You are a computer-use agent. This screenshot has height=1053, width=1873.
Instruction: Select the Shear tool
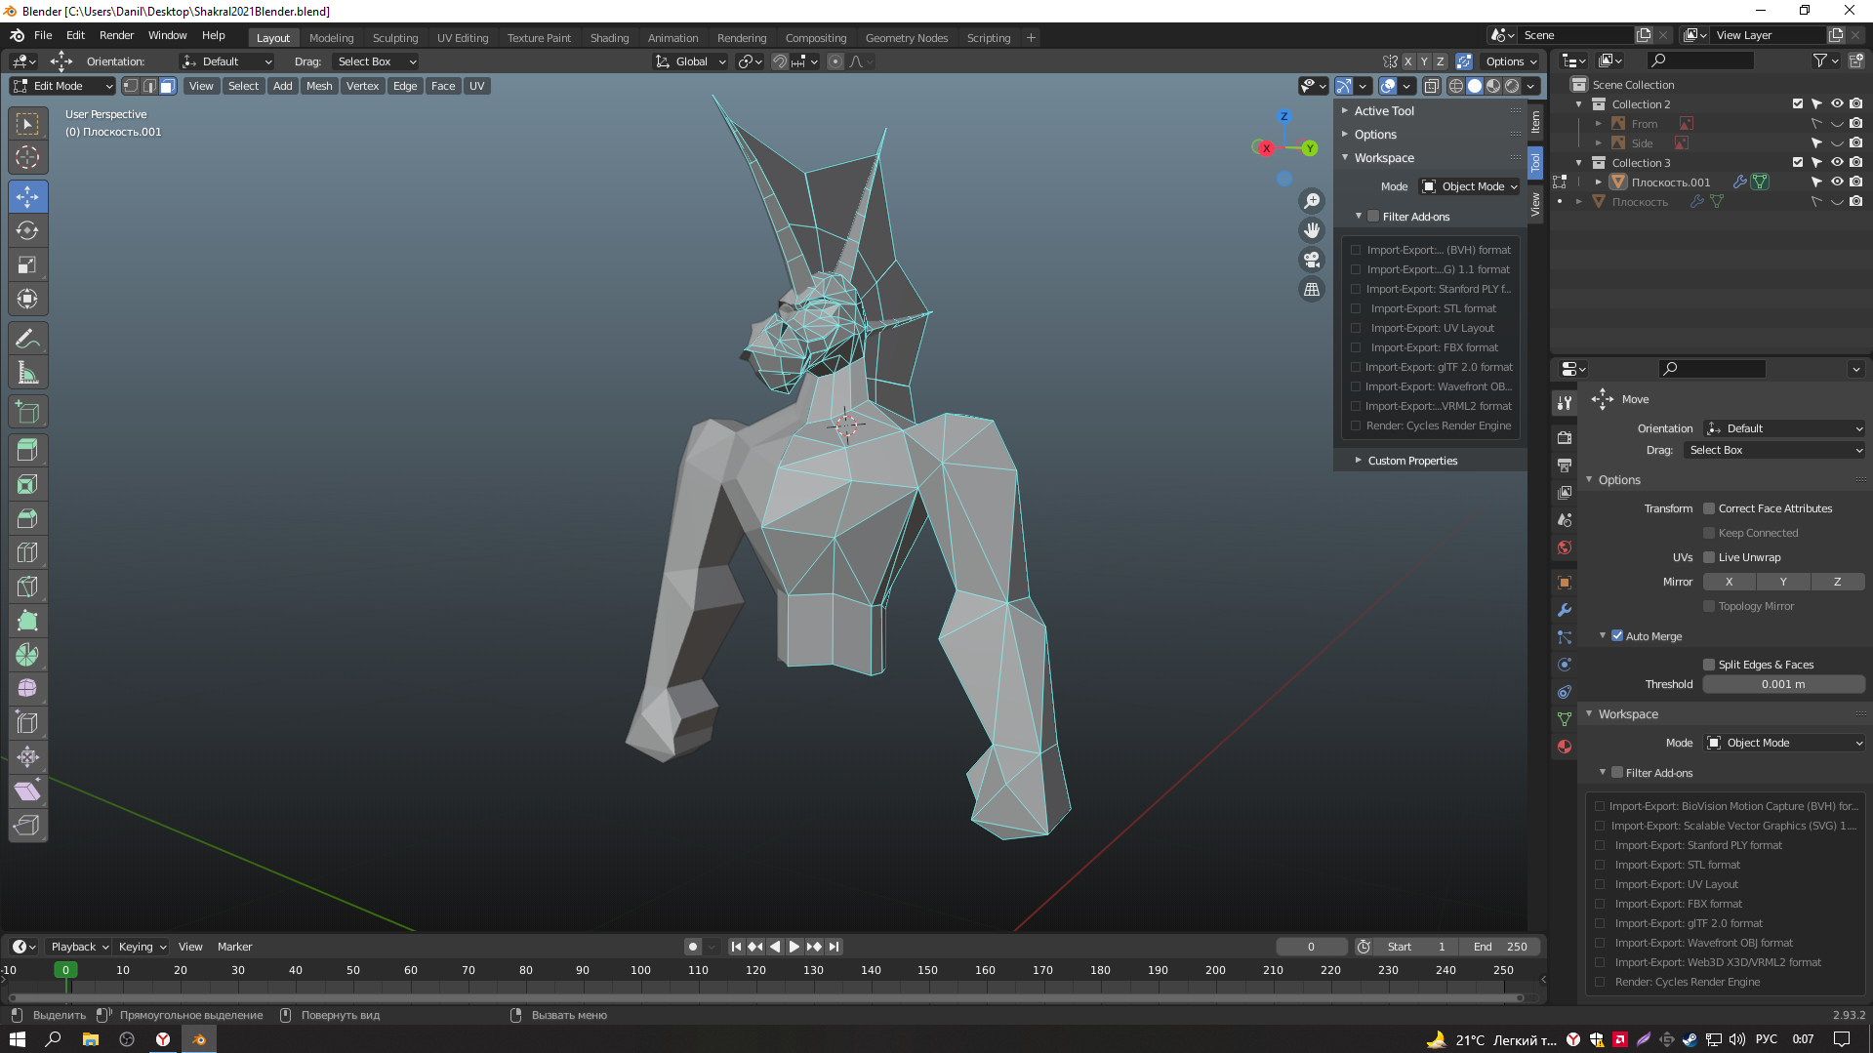(27, 791)
